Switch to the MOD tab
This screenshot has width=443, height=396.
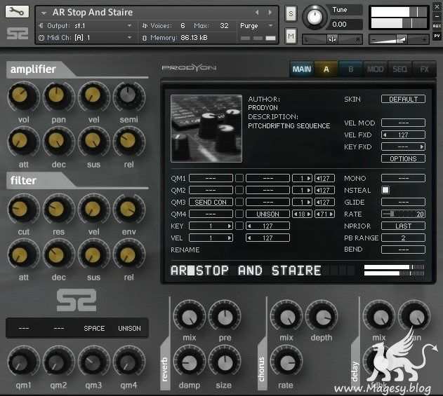375,69
